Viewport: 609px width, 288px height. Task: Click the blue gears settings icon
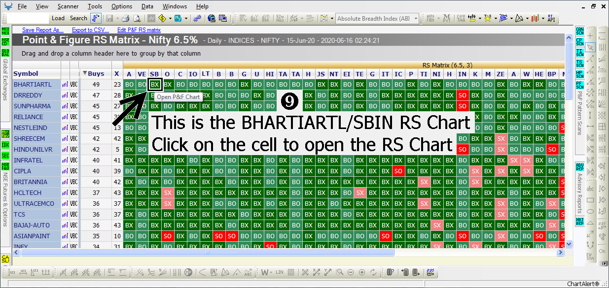pyautogui.click(x=197, y=18)
